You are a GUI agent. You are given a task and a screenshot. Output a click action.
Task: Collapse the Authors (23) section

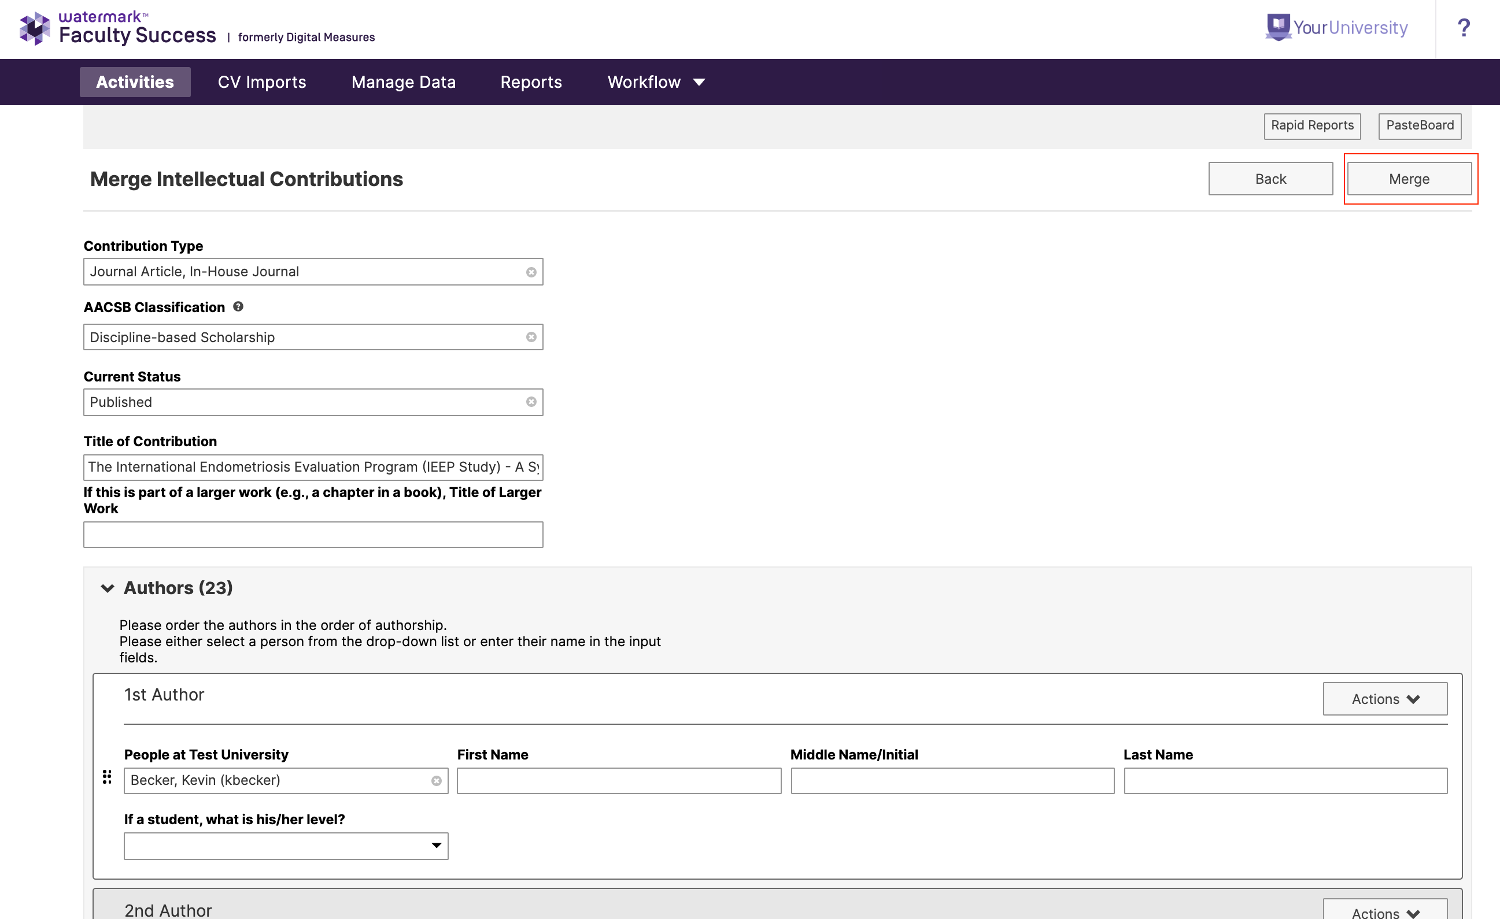pyautogui.click(x=107, y=588)
